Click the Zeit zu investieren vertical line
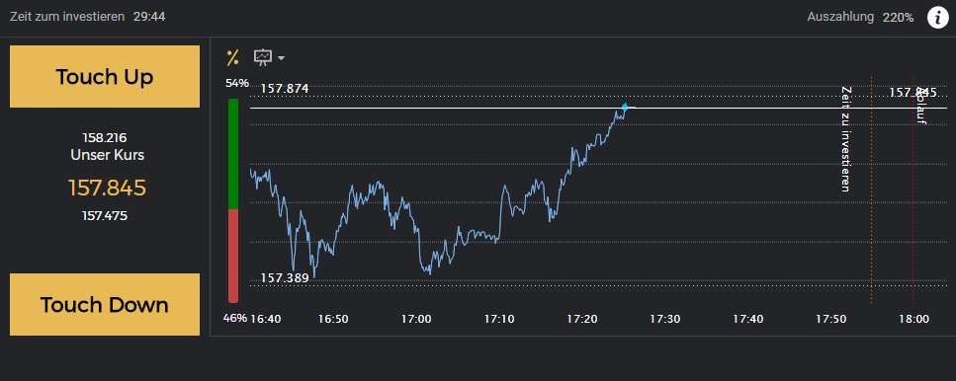956x381 pixels. [872, 189]
